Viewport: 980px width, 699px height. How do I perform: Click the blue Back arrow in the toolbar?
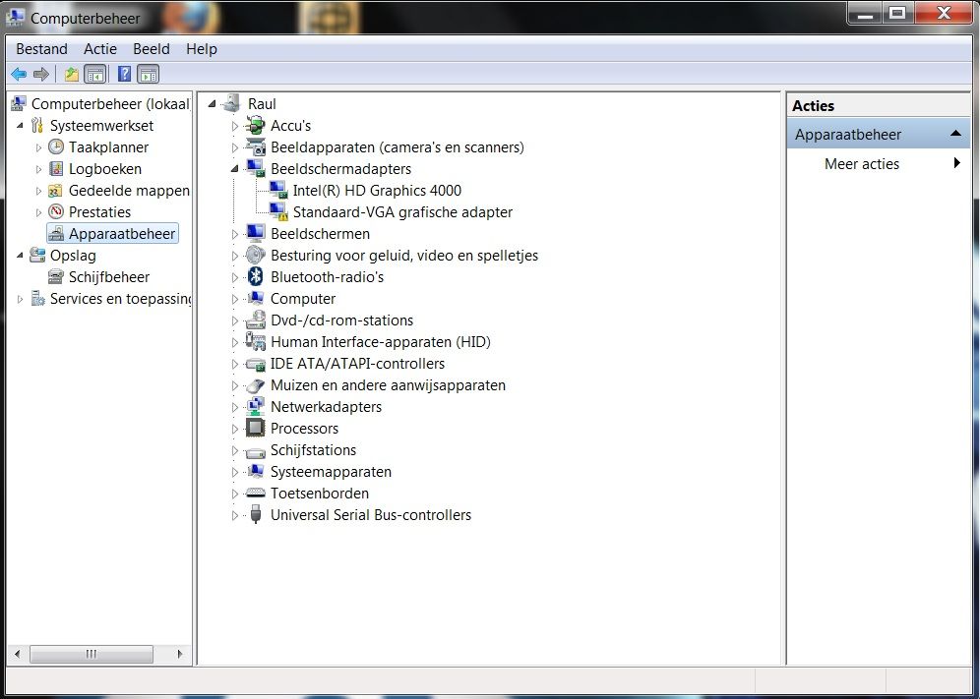pyautogui.click(x=19, y=75)
